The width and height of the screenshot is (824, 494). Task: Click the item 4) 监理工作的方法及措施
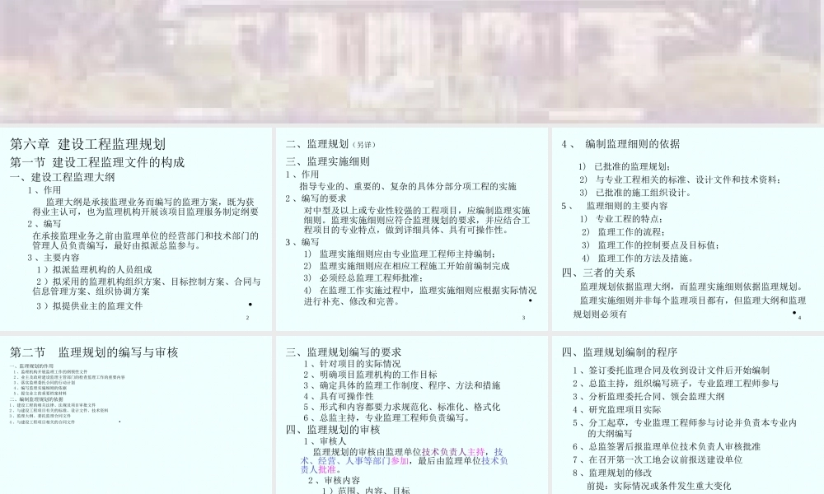point(639,259)
